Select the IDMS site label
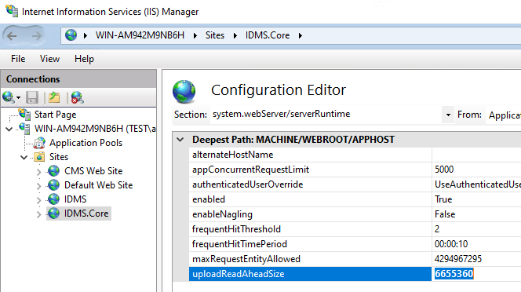 pos(75,199)
